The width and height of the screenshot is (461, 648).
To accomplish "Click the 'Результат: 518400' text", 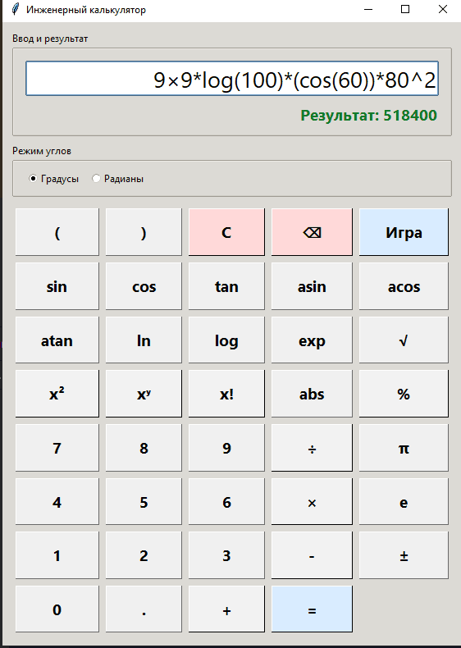I will click(x=368, y=116).
